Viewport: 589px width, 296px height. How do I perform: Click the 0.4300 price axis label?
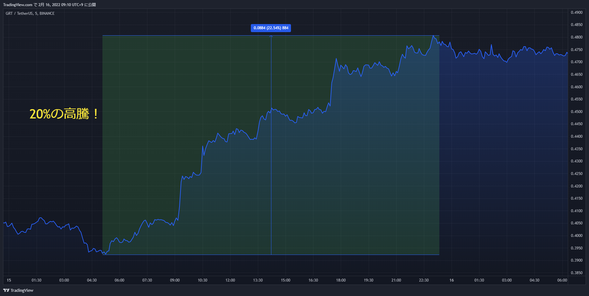pos(576,161)
